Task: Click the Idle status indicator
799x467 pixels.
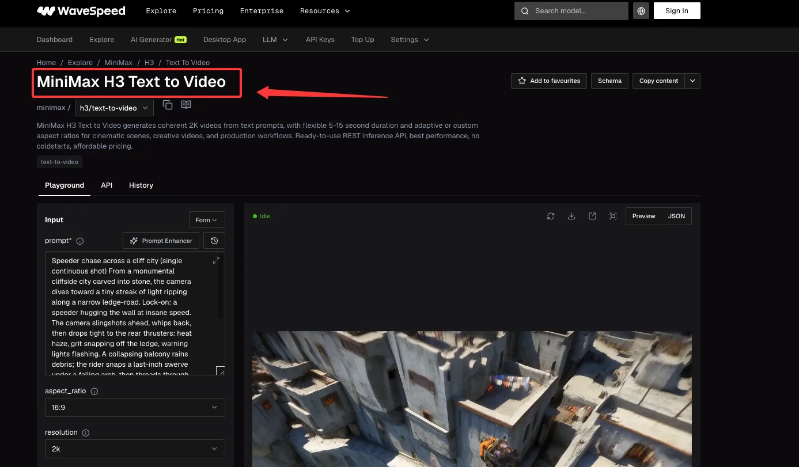Action: (262, 217)
